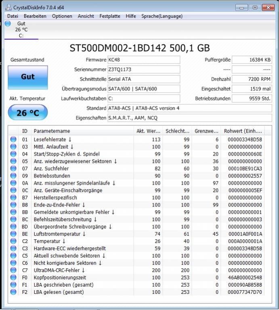
Task: Open the Optionen menu
Action: click(62, 16)
